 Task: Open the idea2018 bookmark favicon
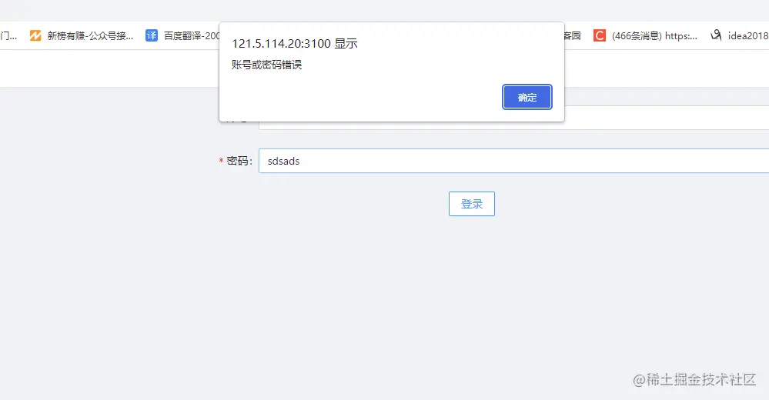coord(716,35)
